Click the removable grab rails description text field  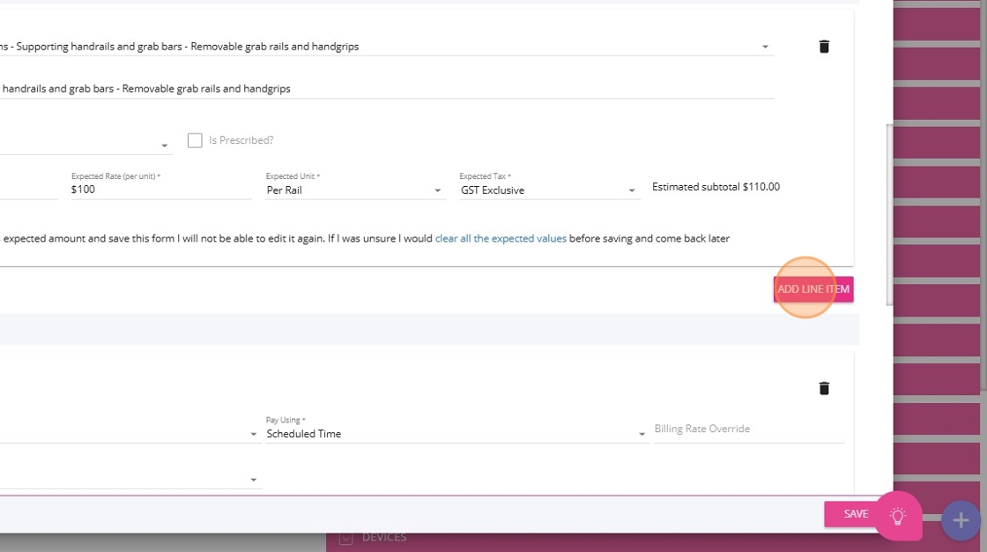tap(387, 89)
